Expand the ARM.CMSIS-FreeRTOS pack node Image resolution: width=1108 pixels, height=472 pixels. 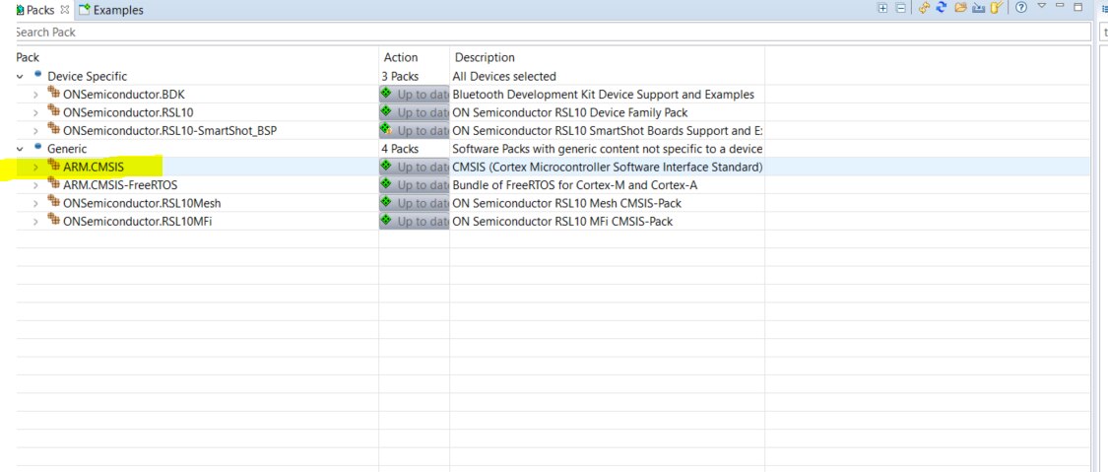point(36,185)
